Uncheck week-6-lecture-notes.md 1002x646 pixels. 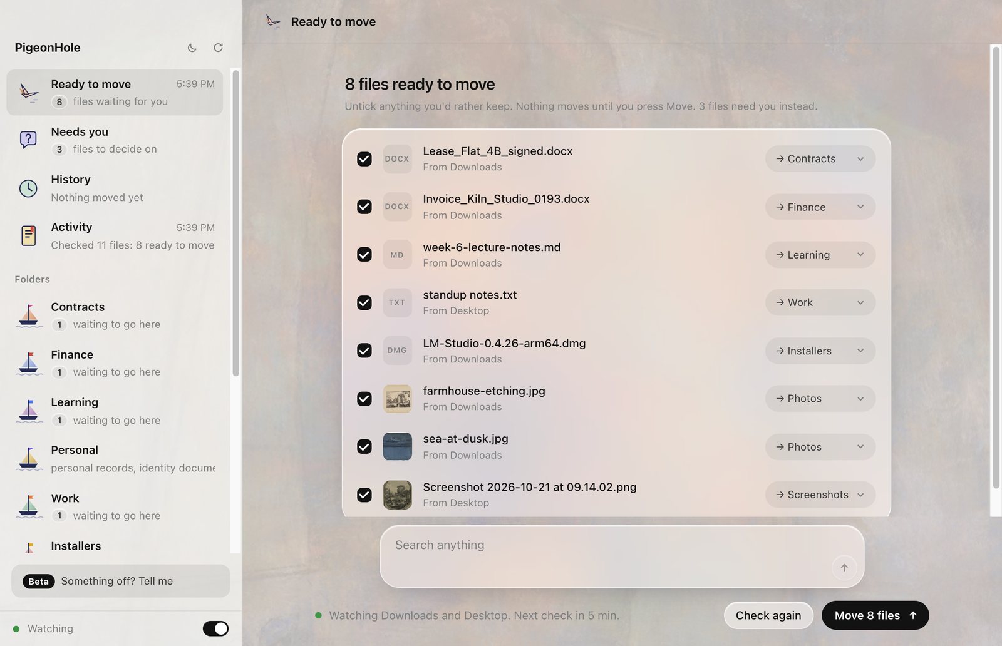click(364, 255)
